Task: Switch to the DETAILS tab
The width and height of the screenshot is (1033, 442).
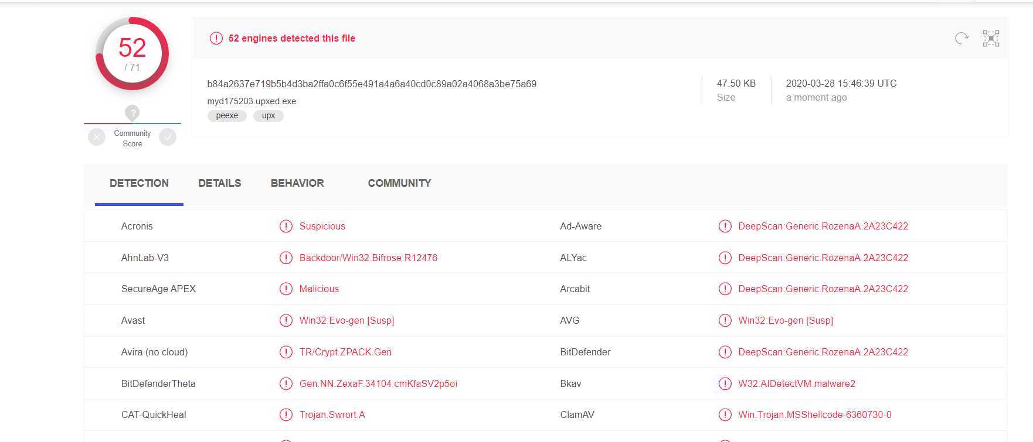Action: click(219, 183)
